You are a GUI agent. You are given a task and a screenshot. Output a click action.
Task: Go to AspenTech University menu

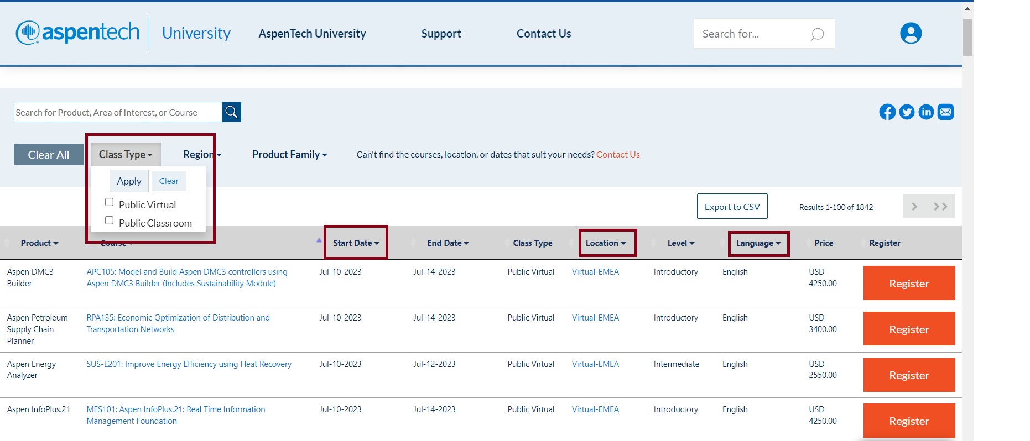312,34
